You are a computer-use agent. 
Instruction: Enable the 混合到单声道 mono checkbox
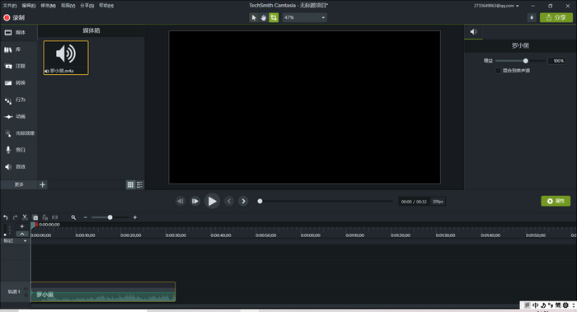tap(498, 71)
